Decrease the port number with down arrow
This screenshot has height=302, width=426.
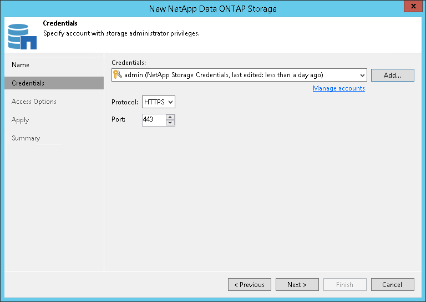(x=170, y=123)
